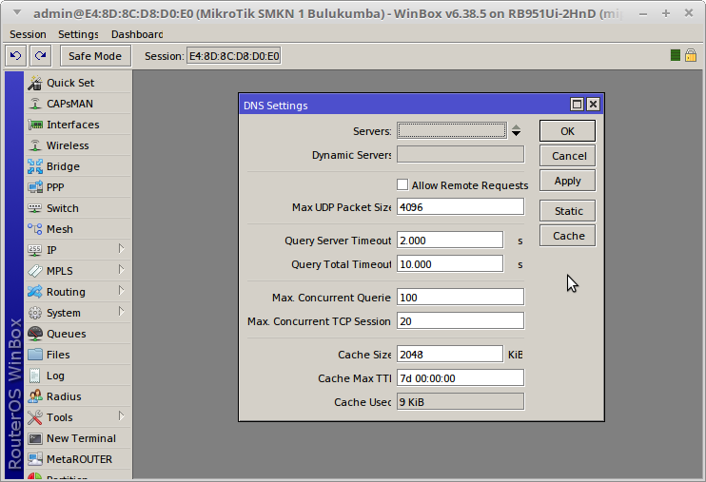The height and width of the screenshot is (482, 706).
Task: Click the Apply button
Action: 567,181
